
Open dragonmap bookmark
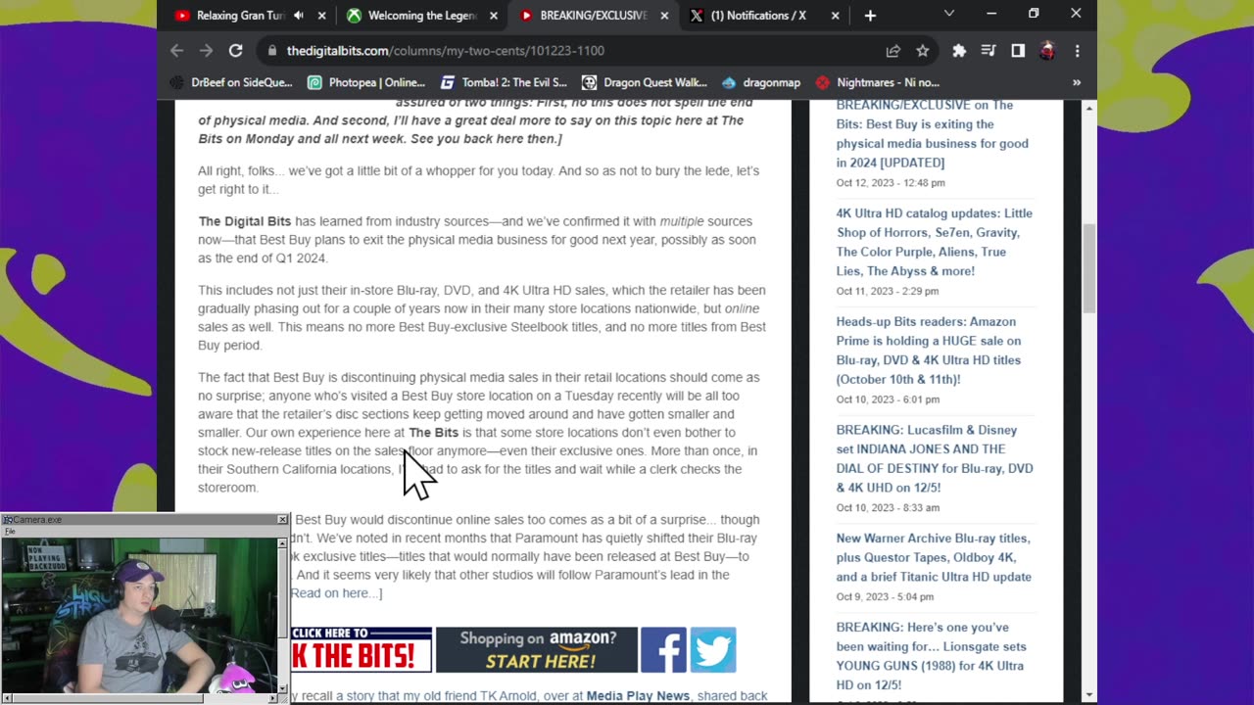click(761, 83)
